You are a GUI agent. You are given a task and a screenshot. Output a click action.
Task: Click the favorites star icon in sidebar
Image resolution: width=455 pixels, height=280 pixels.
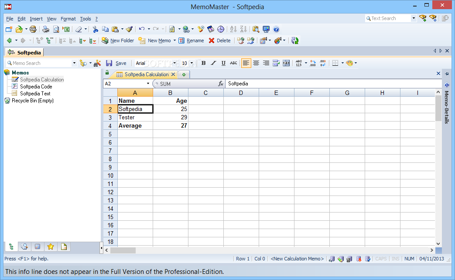click(x=51, y=247)
